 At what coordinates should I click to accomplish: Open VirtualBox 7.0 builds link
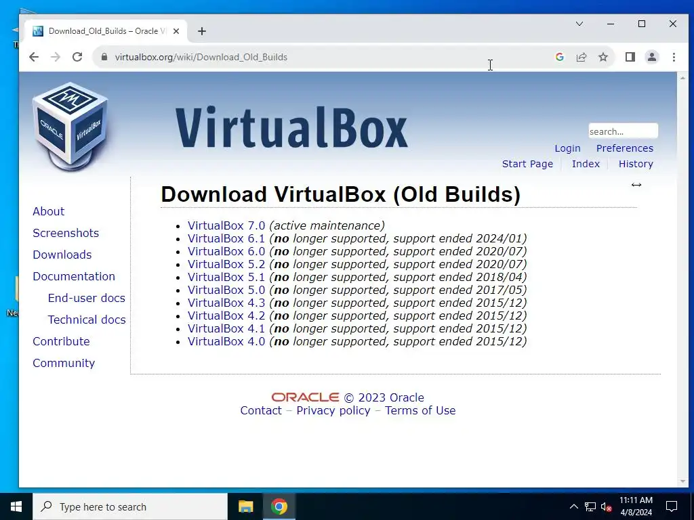point(226,225)
